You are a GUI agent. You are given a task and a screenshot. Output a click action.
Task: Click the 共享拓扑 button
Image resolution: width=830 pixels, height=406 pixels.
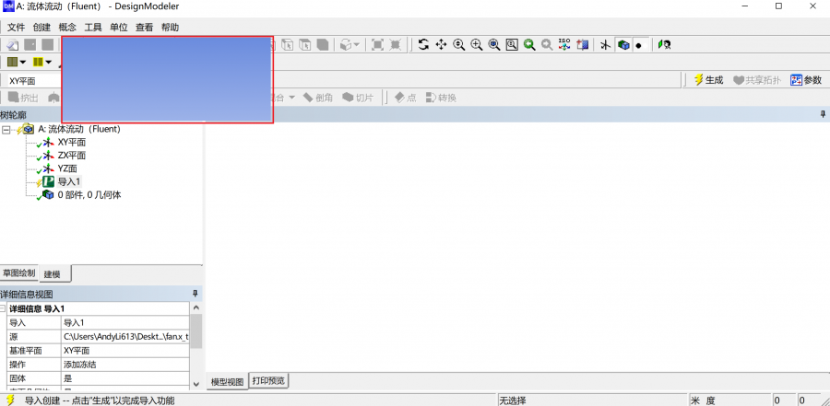click(x=757, y=80)
